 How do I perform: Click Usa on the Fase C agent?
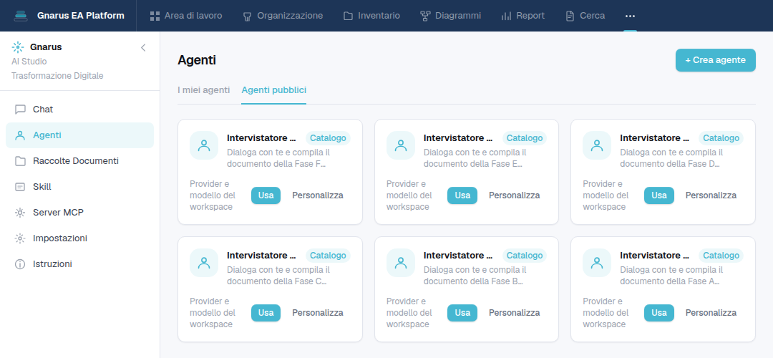266,313
